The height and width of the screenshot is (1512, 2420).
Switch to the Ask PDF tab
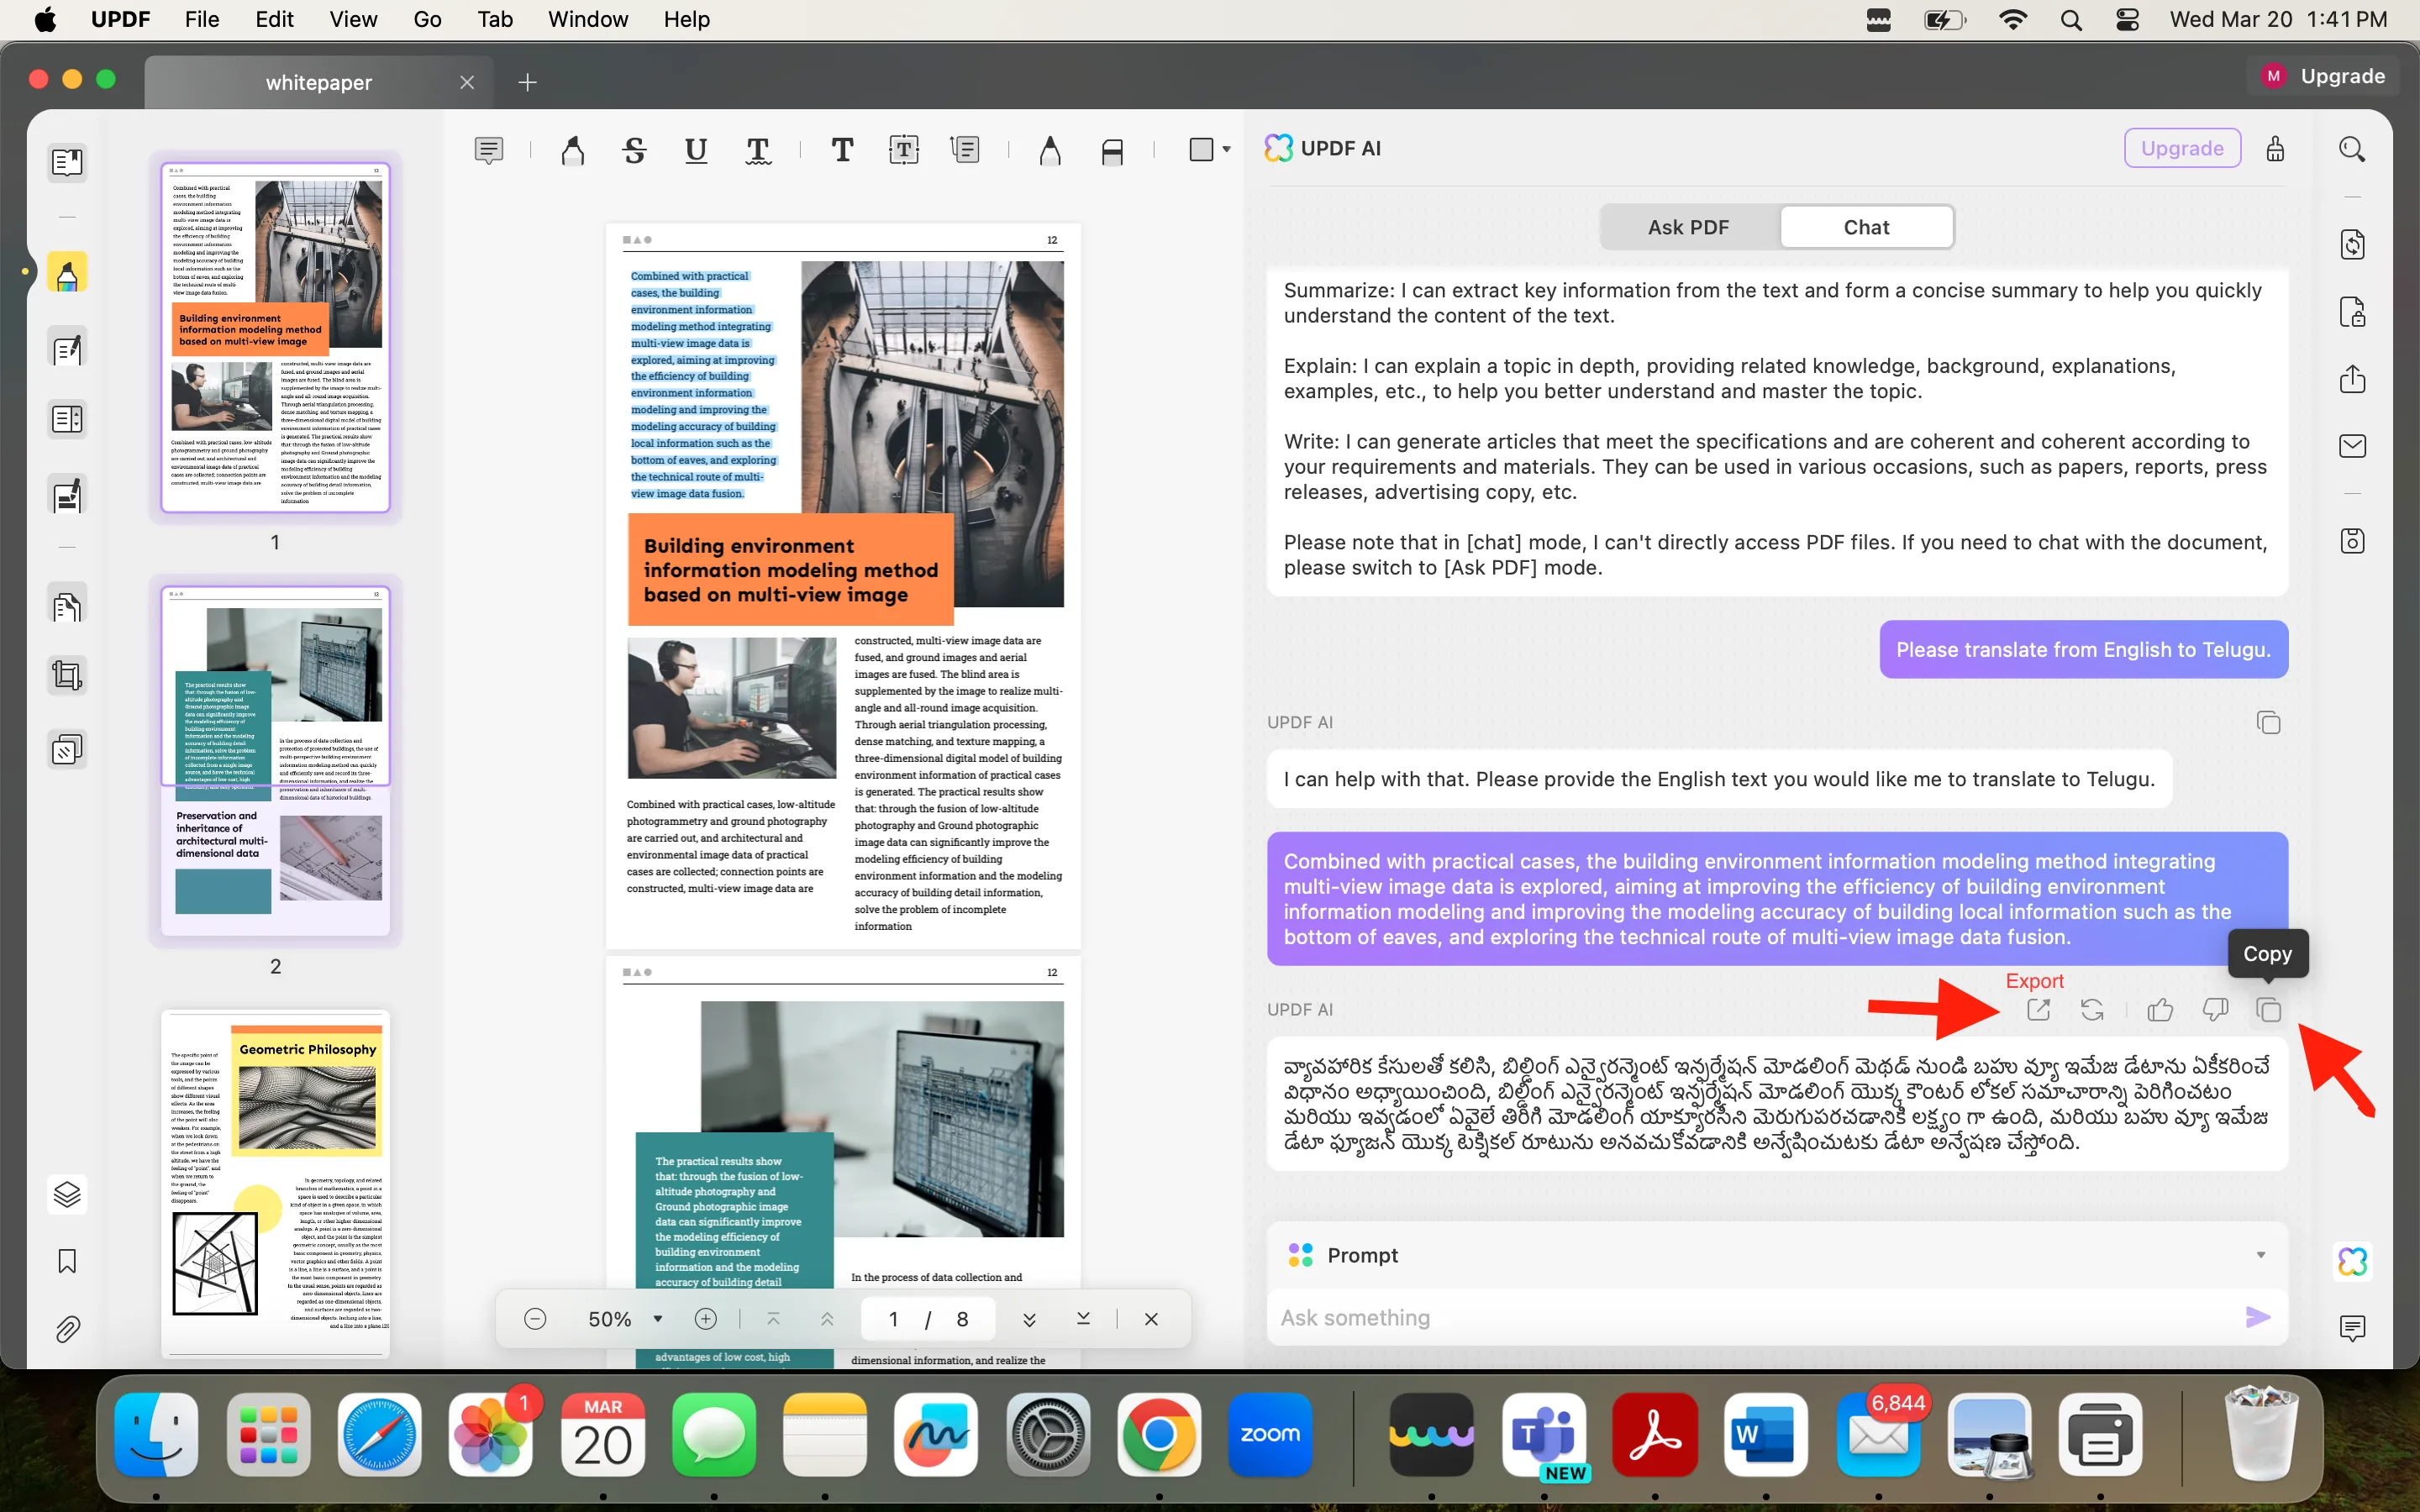pyautogui.click(x=1686, y=227)
